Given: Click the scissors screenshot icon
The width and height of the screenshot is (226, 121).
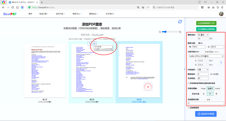Looking at the screenshot, I should point(213,7).
